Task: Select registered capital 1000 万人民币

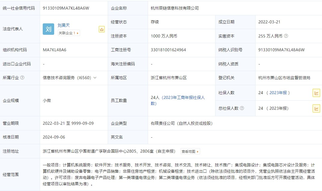Action: coord(164,36)
